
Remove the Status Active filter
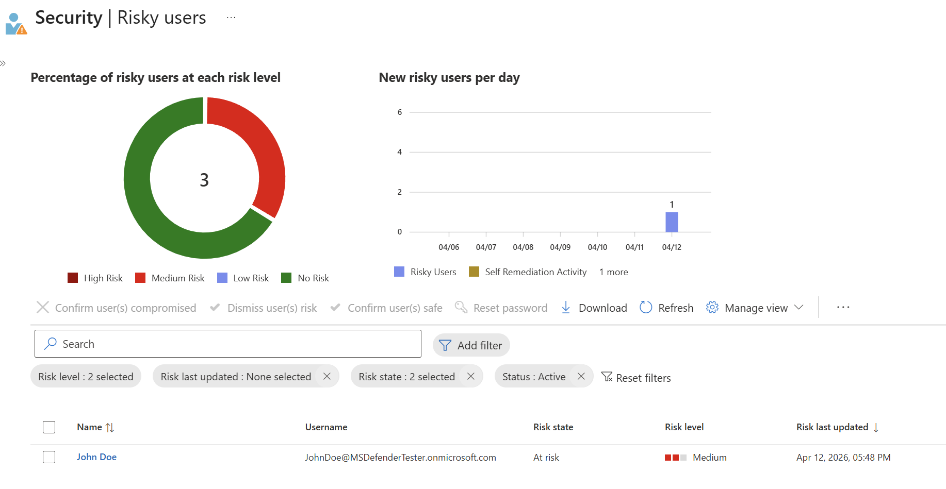click(x=581, y=377)
